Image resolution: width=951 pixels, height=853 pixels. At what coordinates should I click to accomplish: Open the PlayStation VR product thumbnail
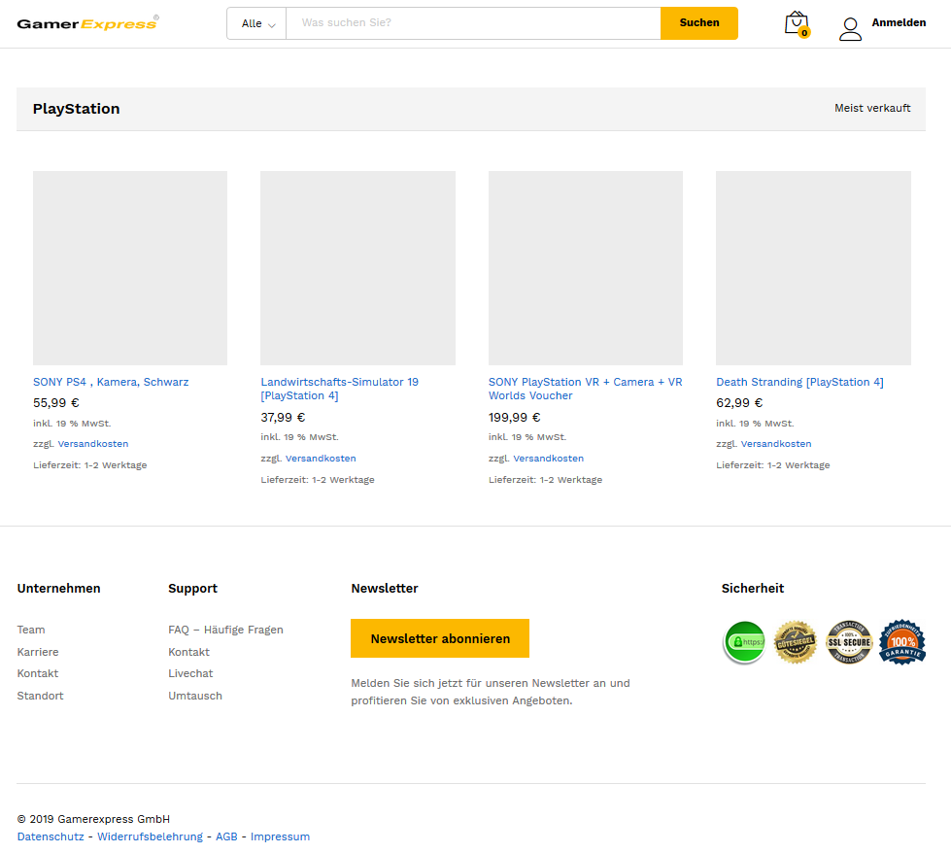pos(586,267)
